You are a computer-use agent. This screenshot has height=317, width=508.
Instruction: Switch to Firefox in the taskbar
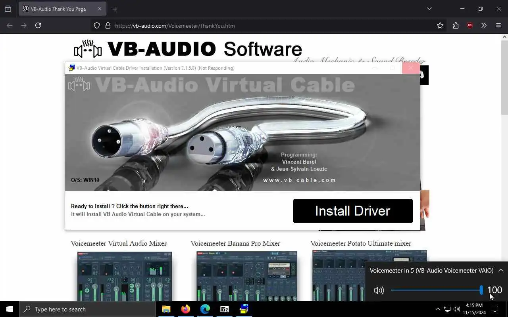click(x=185, y=309)
